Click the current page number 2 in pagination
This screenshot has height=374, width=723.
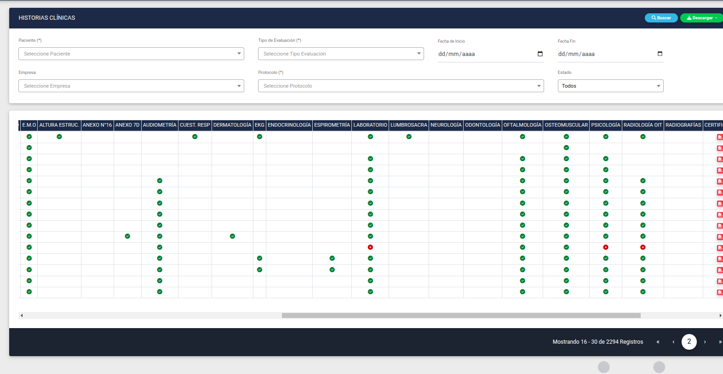click(x=689, y=342)
